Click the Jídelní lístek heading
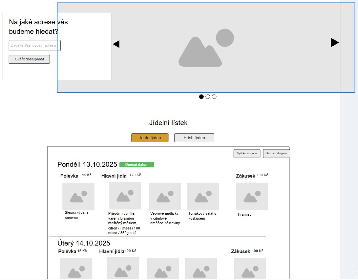Image resolution: width=358 pixels, height=280 pixels. (x=168, y=123)
